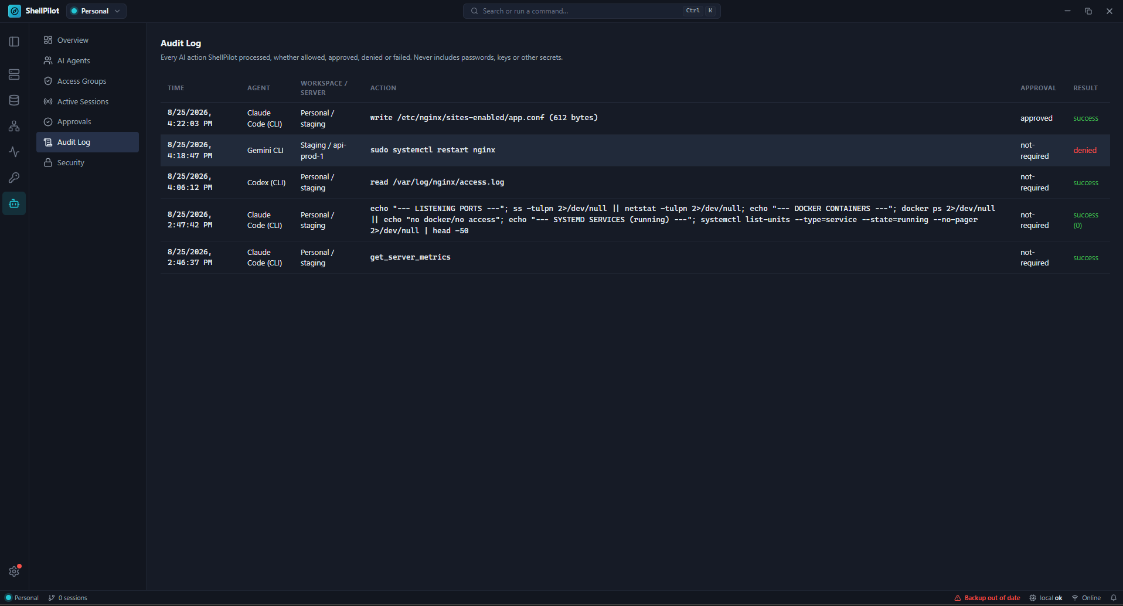Click the AGENT column header
The image size is (1123, 606).
pyautogui.click(x=258, y=88)
